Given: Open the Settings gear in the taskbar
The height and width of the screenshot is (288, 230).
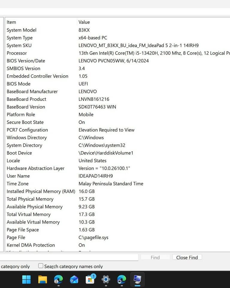Looking at the screenshot, I should click(x=106, y=280).
